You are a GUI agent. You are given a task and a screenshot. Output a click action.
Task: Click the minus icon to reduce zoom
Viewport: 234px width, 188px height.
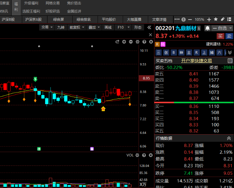190,20
